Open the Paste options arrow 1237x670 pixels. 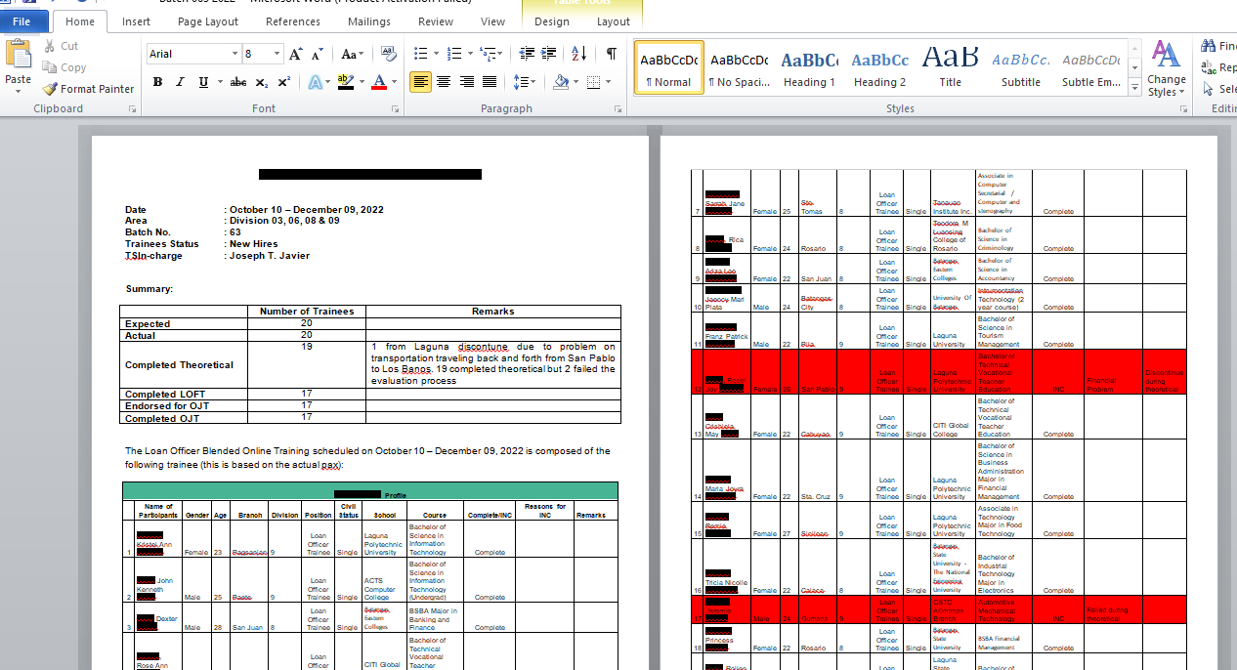point(19,90)
